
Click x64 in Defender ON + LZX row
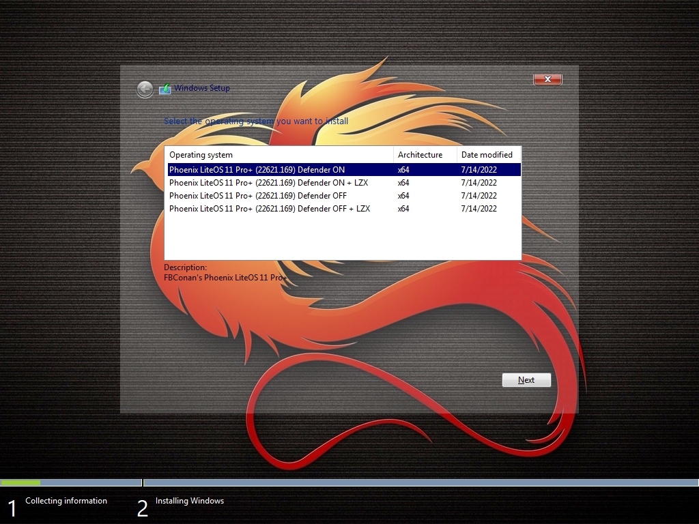[403, 183]
